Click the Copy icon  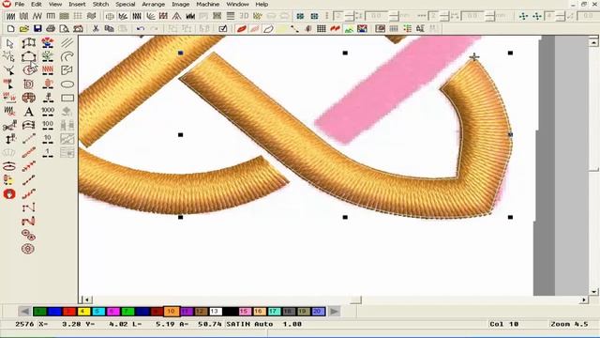(109, 29)
